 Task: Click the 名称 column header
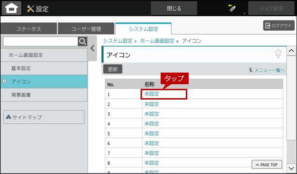pyautogui.click(x=212, y=84)
